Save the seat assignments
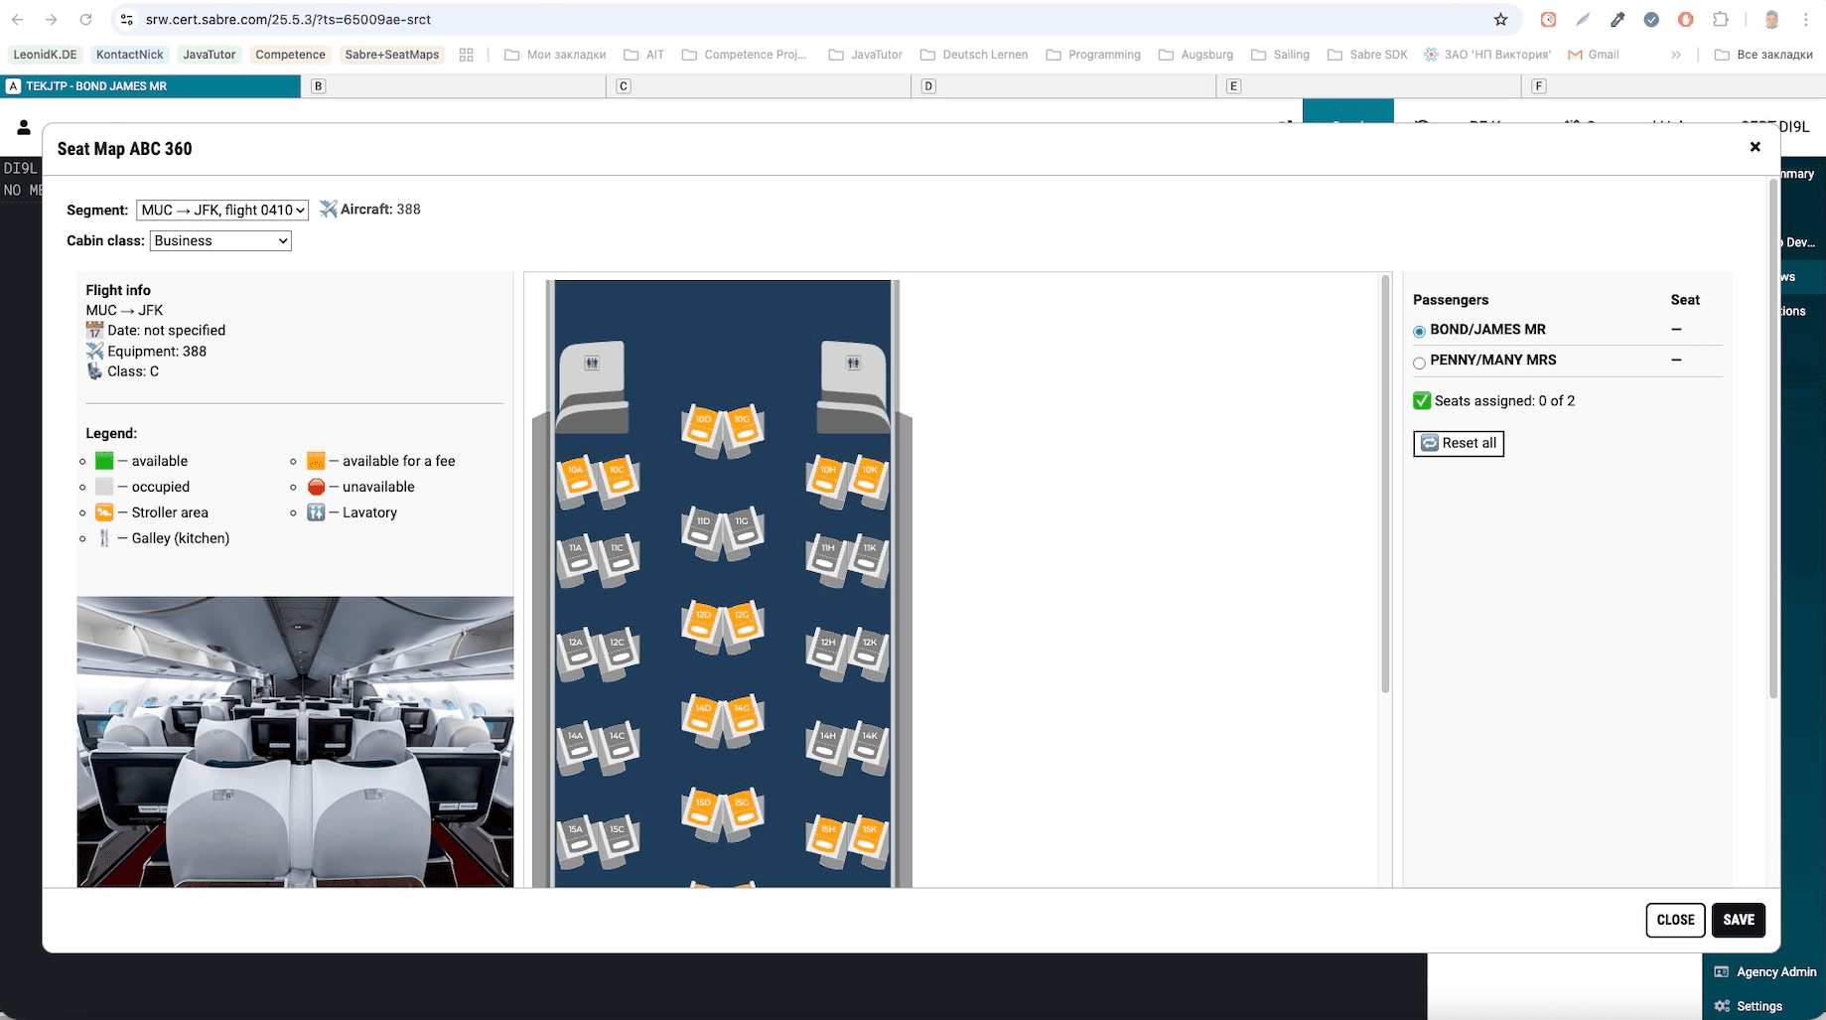The width and height of the screenshot is (1826, 1020). coord(1738,920)
